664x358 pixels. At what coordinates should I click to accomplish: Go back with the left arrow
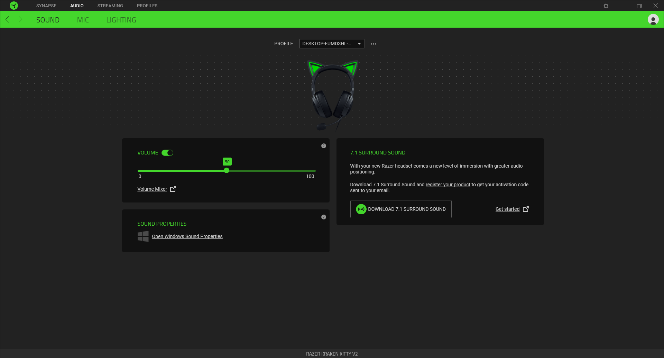tap(7, 20)
